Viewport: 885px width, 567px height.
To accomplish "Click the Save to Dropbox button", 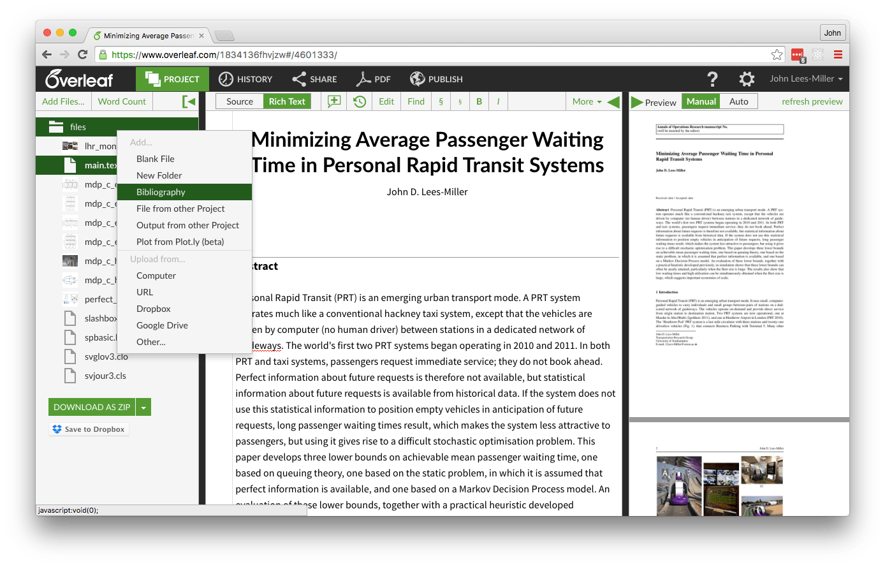I will pos(89,429).
